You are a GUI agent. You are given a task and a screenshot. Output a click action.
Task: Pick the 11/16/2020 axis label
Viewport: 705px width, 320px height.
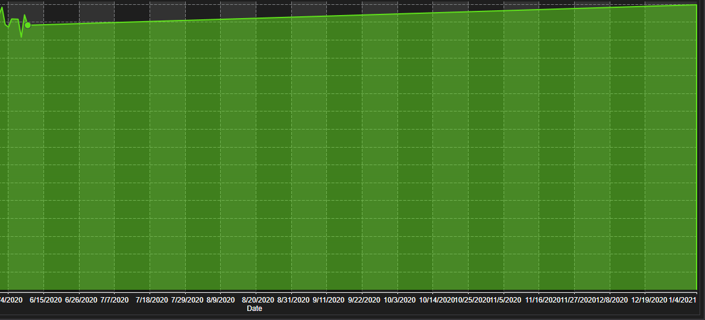543,300
